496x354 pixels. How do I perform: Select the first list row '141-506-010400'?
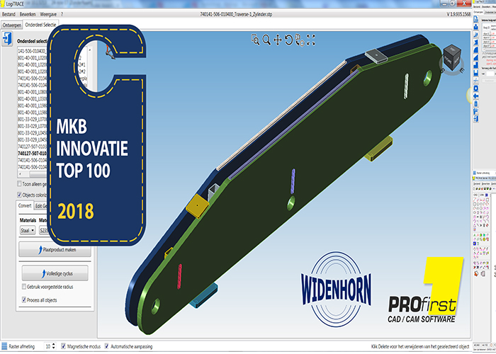33,51
